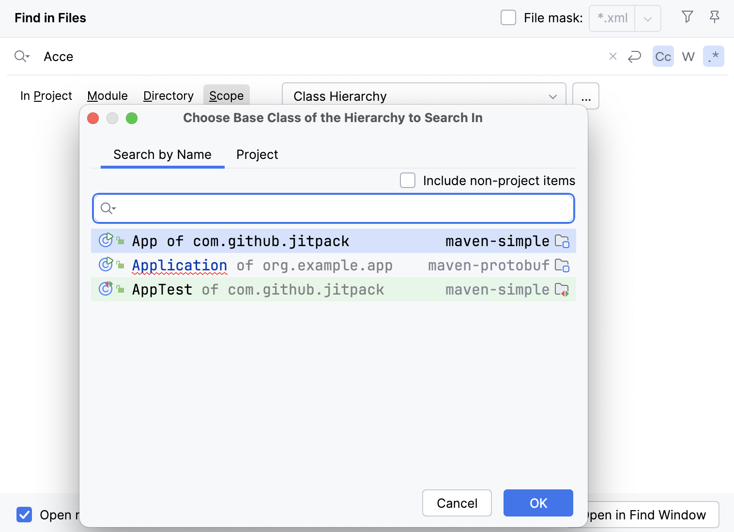Uncheck the Open results checkbox

pos(24,515)
